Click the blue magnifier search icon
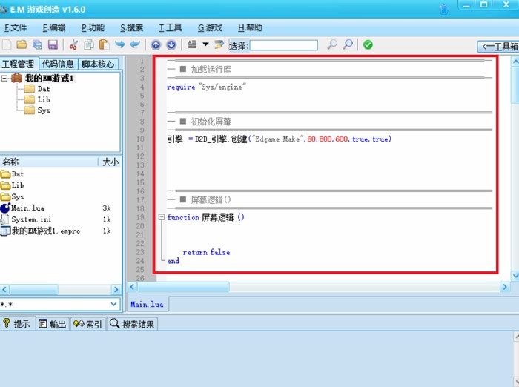 348,44
